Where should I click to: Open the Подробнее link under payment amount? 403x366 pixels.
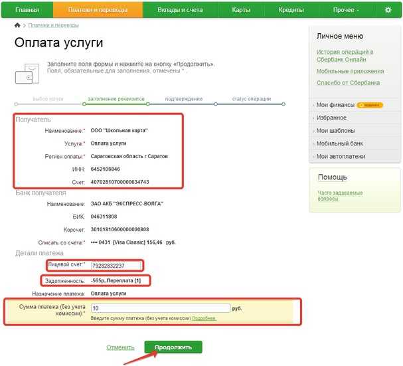coord(204,318)
